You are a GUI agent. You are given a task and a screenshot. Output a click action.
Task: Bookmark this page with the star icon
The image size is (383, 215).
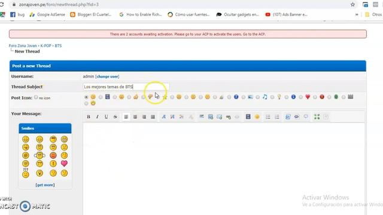(x=352, y=5)
